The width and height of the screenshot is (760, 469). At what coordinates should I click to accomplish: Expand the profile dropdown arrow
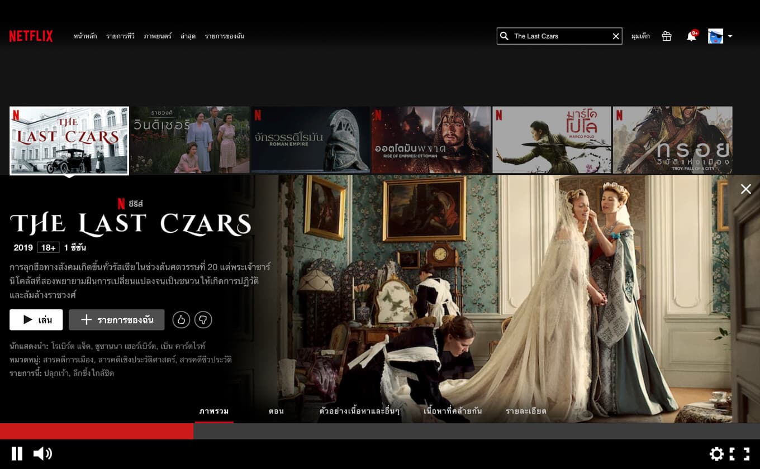[x=730, y=37]
